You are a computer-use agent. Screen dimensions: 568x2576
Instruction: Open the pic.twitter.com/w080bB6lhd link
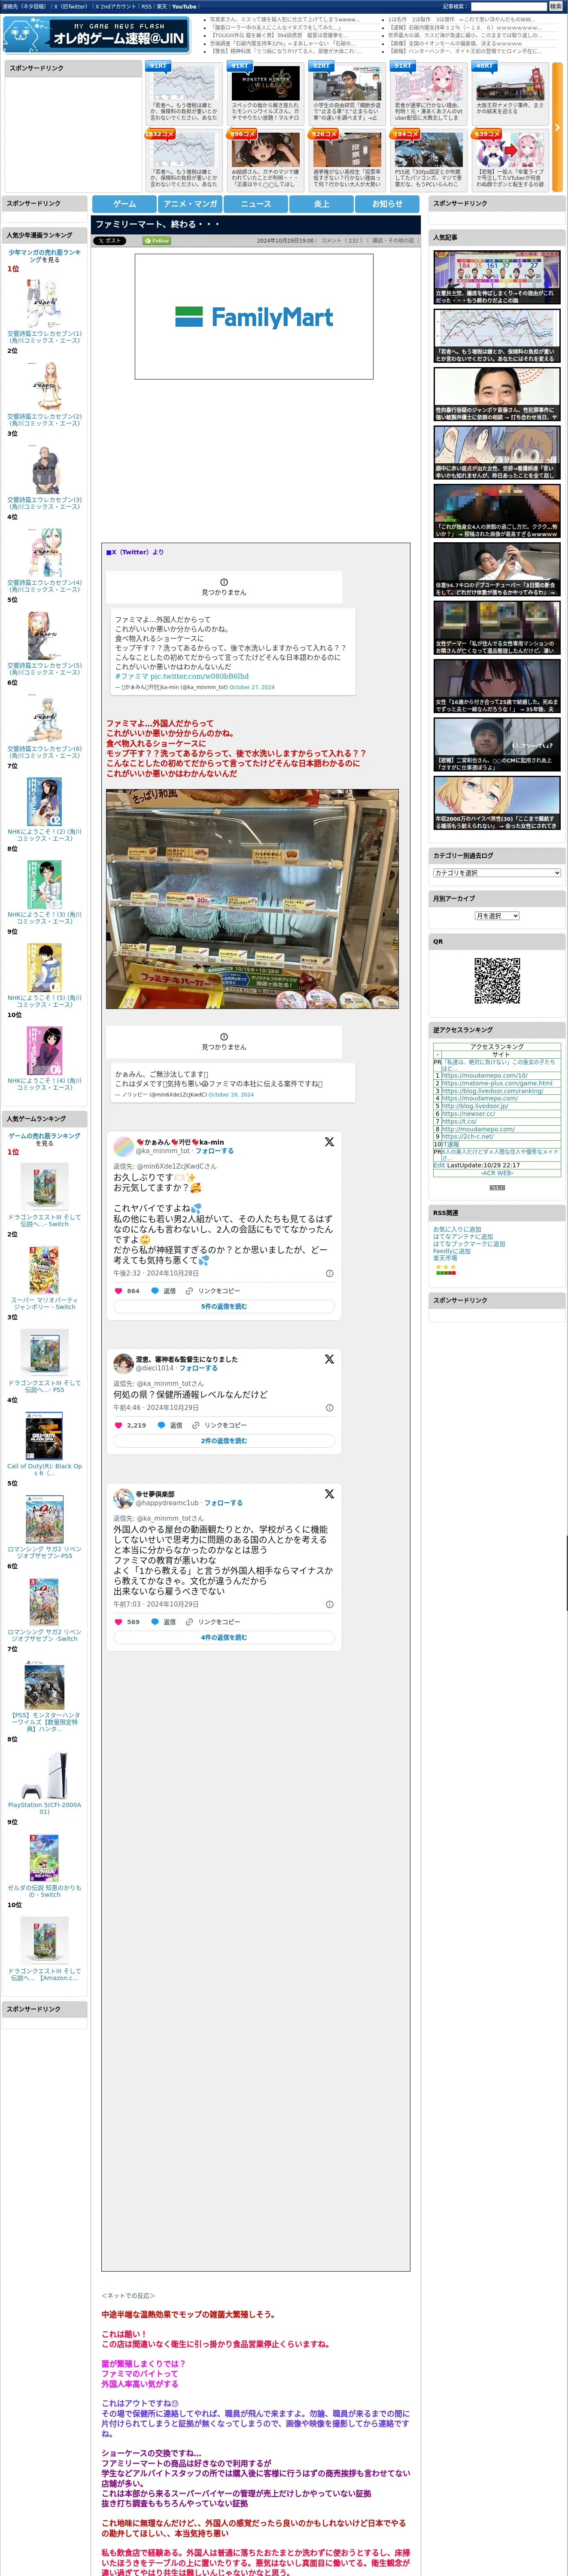coord(199,676)
